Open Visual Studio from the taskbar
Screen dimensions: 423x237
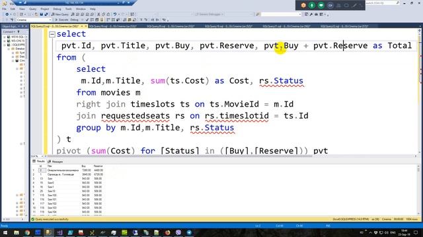59,232
